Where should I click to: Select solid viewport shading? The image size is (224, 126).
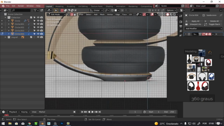point(168,14)
